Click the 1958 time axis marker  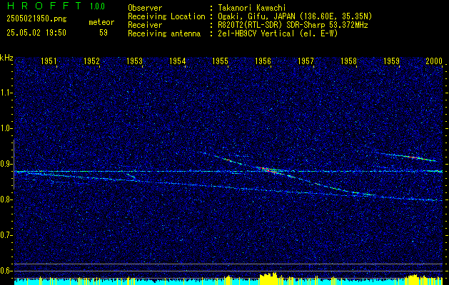(349, 61)
